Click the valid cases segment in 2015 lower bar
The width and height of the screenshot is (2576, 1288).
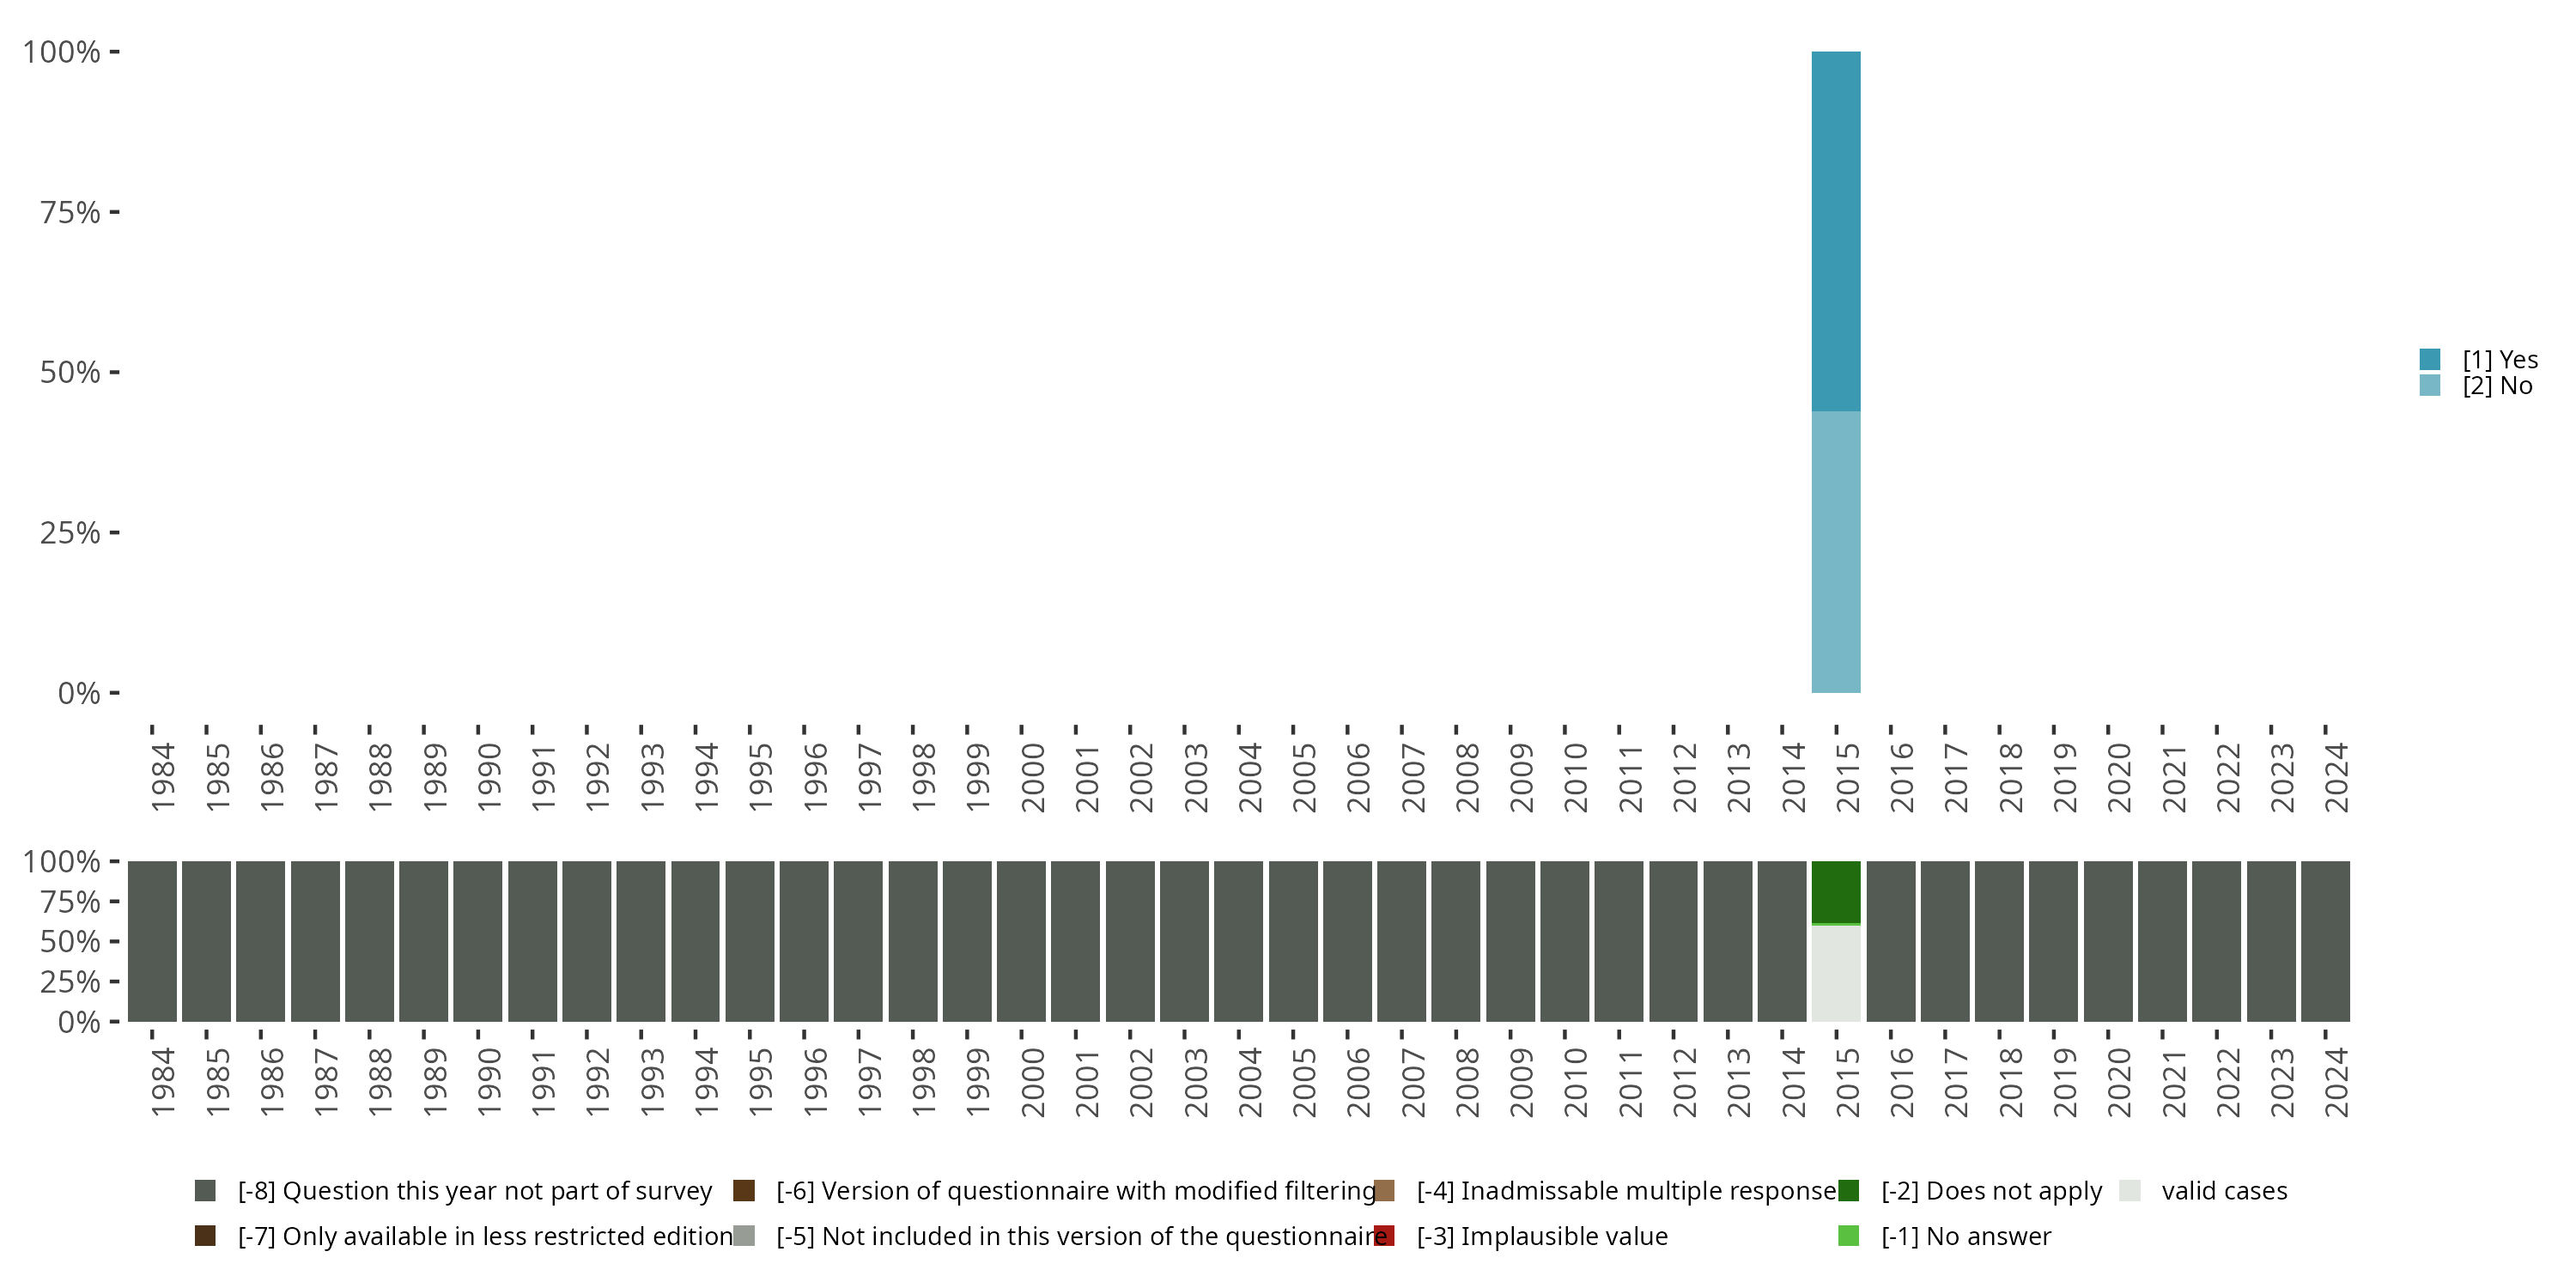(1836, 973)
